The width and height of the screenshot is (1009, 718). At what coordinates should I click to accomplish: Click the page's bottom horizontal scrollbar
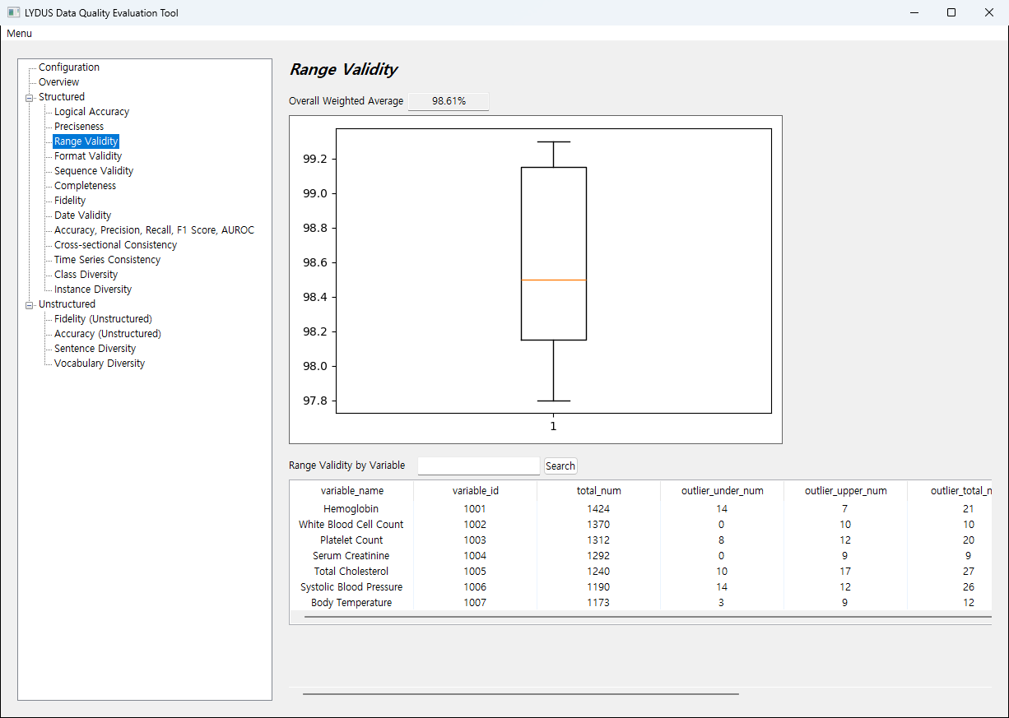[x=521, y=694]
